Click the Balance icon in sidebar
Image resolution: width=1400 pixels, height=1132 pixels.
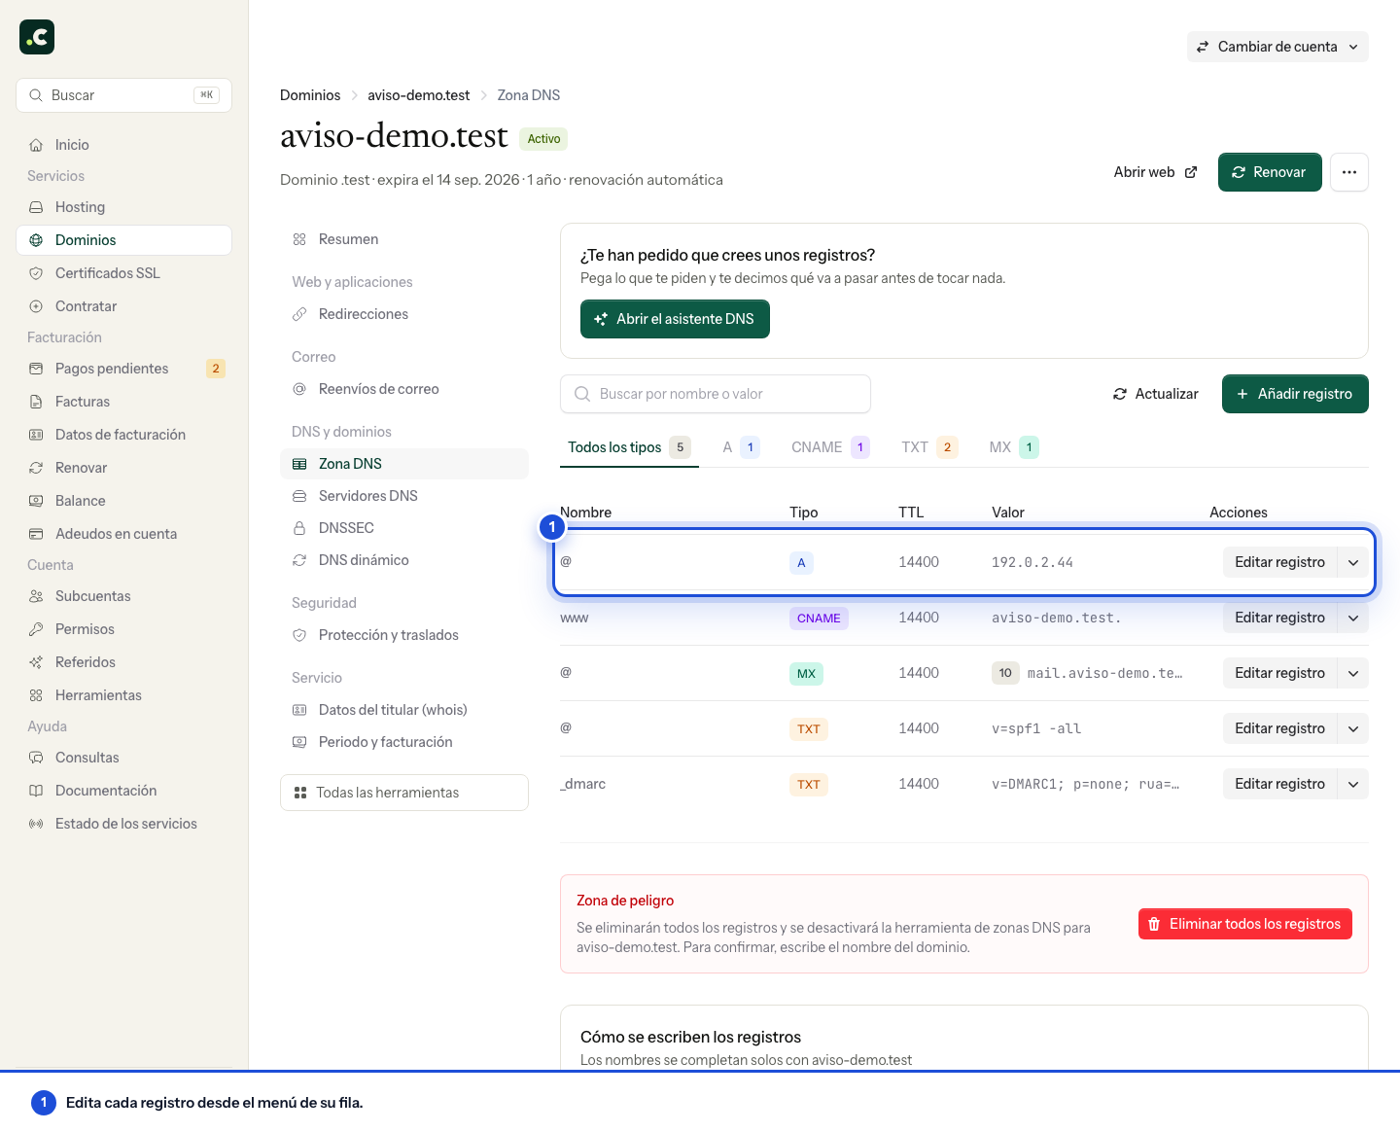click(x=36, y=501)
